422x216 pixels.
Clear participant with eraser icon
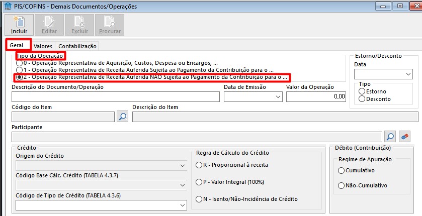coord(404,137)
